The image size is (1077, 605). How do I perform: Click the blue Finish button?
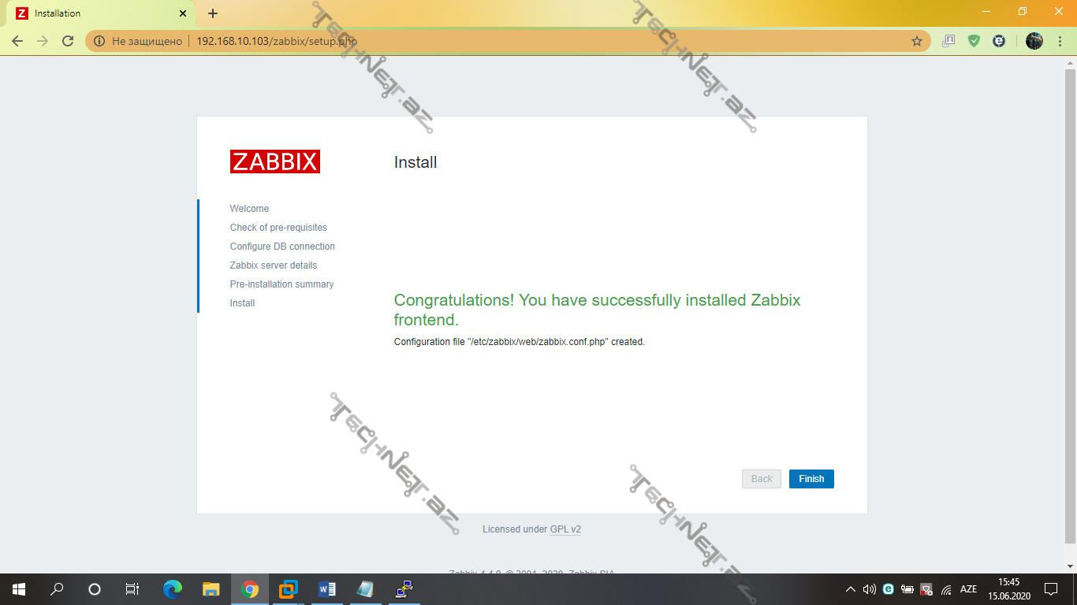pyautogui.click(x=811, y=479)
